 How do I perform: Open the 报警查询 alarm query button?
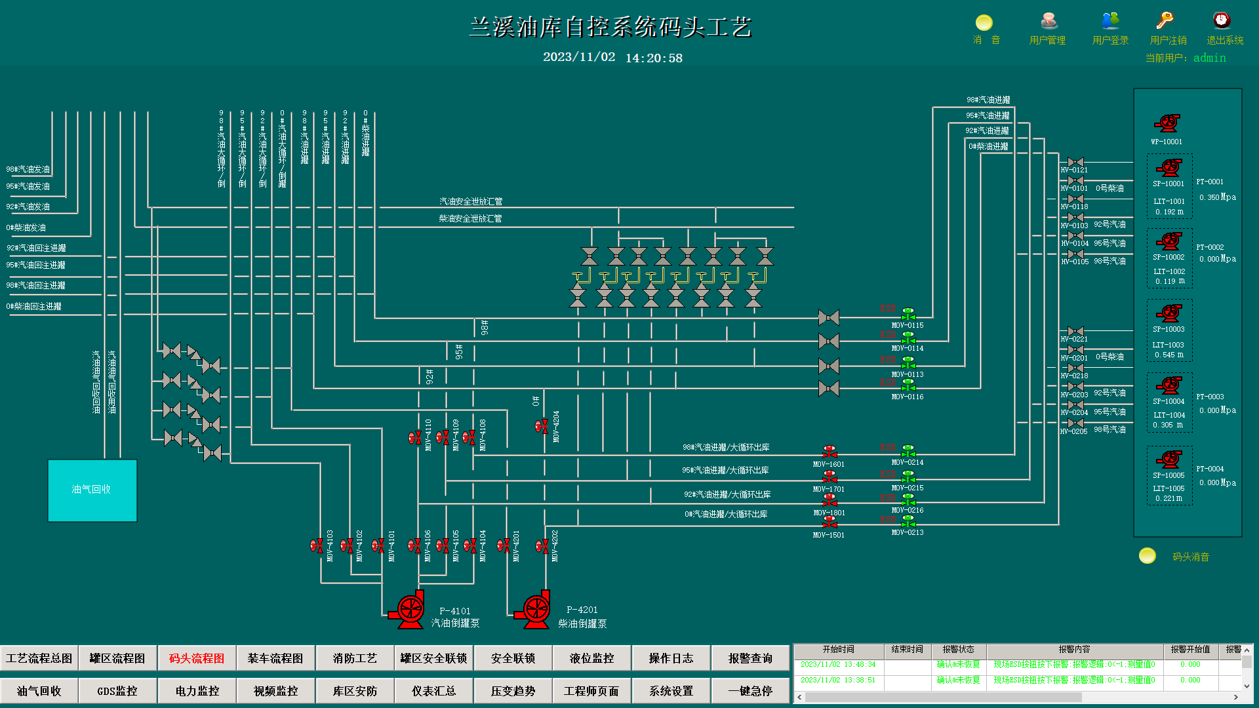click(x=750, y=658)
